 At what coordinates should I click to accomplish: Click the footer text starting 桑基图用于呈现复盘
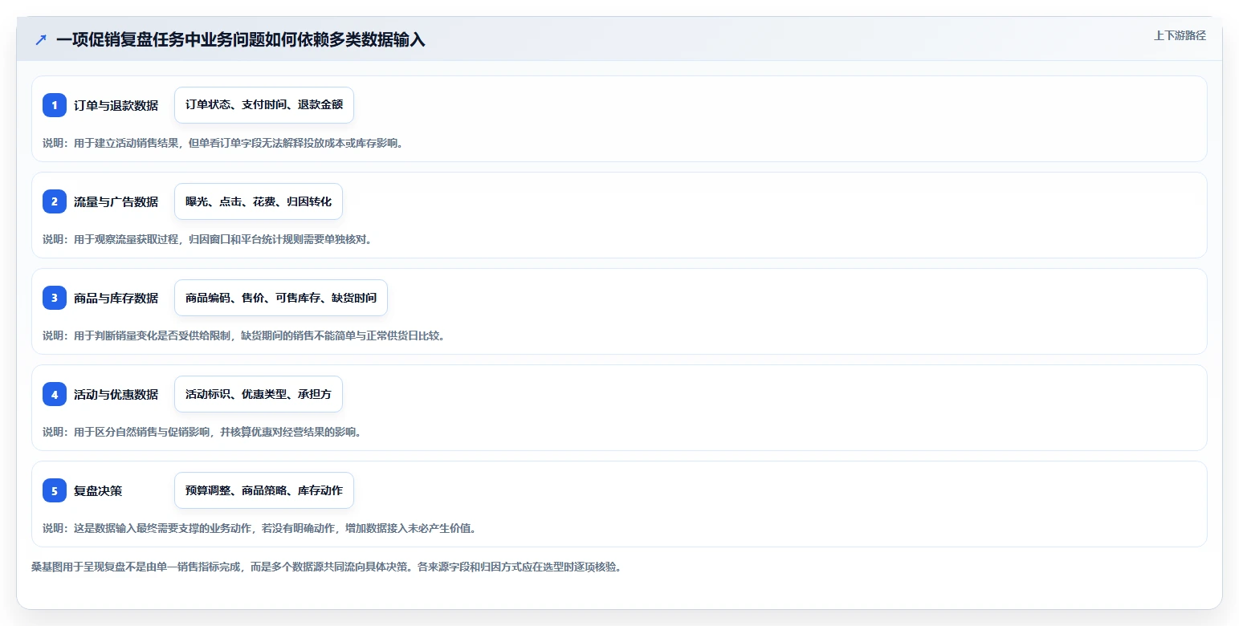[x=326, y=567]
